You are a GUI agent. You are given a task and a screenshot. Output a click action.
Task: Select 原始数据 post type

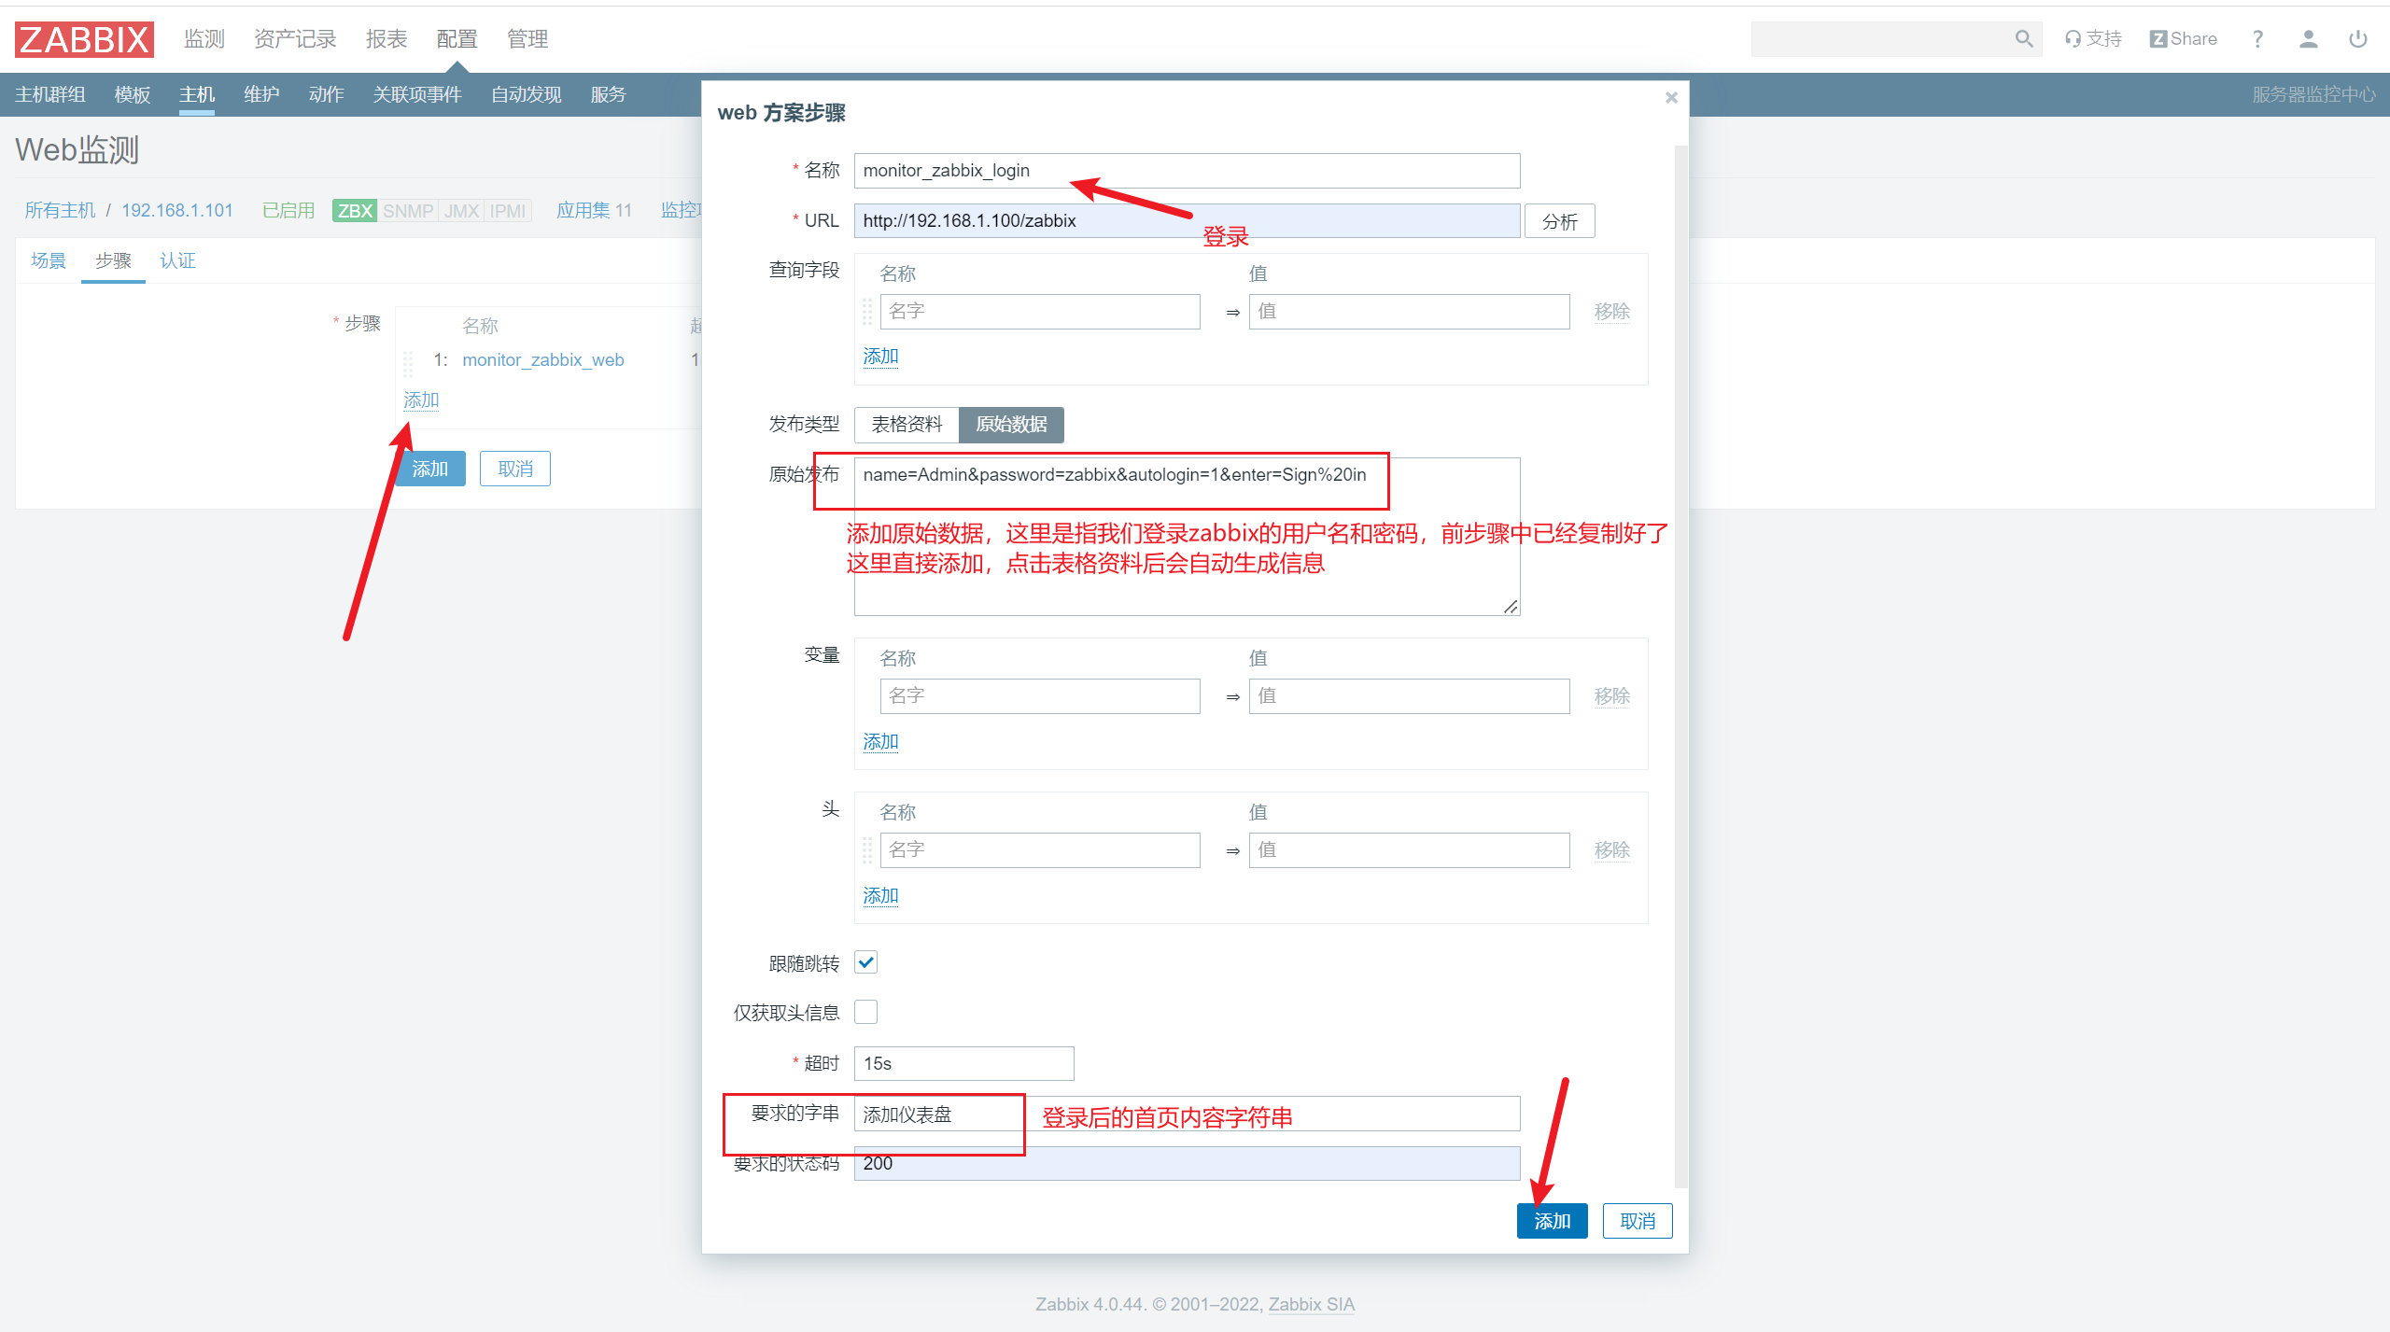(1011, 425)
